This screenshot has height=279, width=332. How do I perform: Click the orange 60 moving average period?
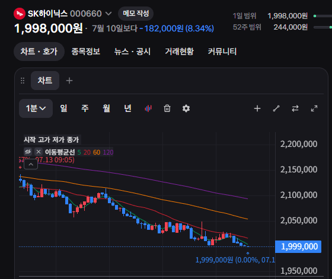[x=97, y=152]
